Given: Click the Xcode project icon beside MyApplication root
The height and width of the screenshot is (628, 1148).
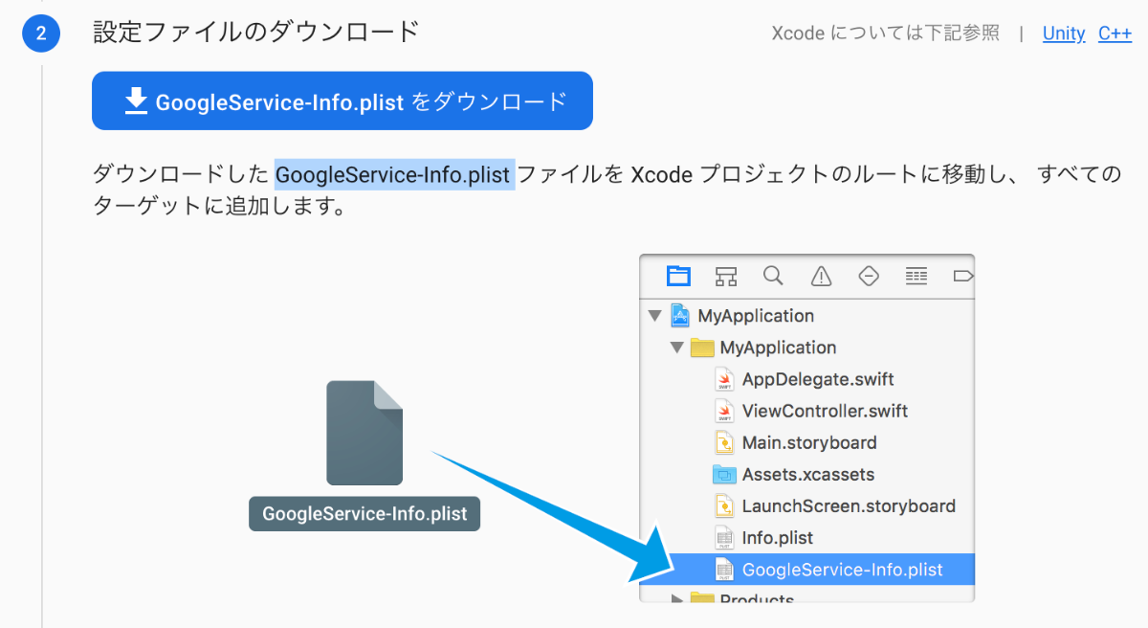Looking at the screenshot, I should pyautogui.click(x=680, y=315).
